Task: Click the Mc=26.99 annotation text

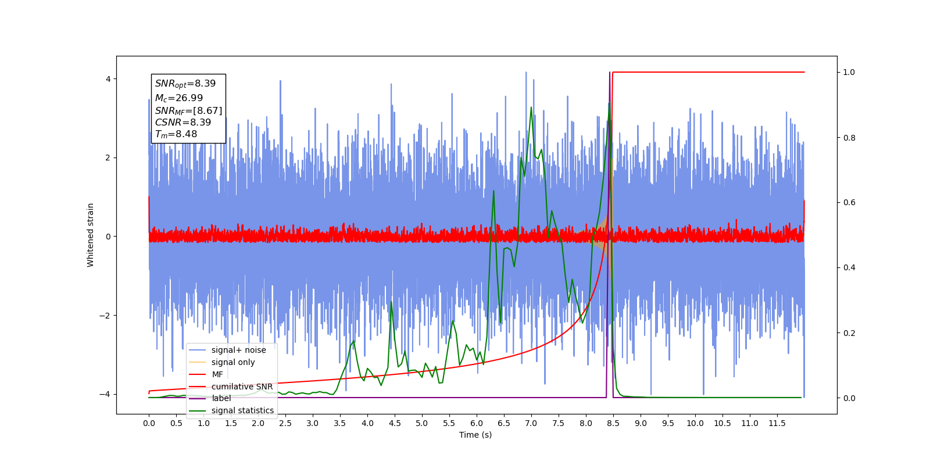Action: click(179, 98)
